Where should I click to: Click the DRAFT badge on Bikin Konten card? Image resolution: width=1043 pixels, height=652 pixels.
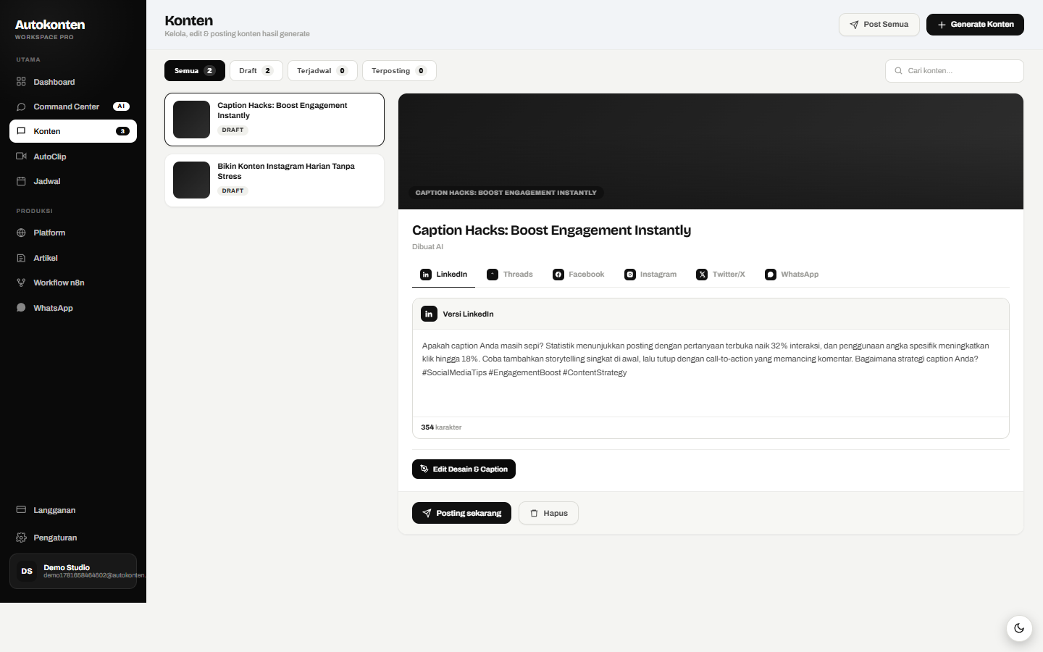(x=233, y=191)
